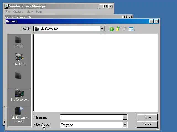Open Options menu in Task Manager
177x132 pixels.
click(18, 12)
